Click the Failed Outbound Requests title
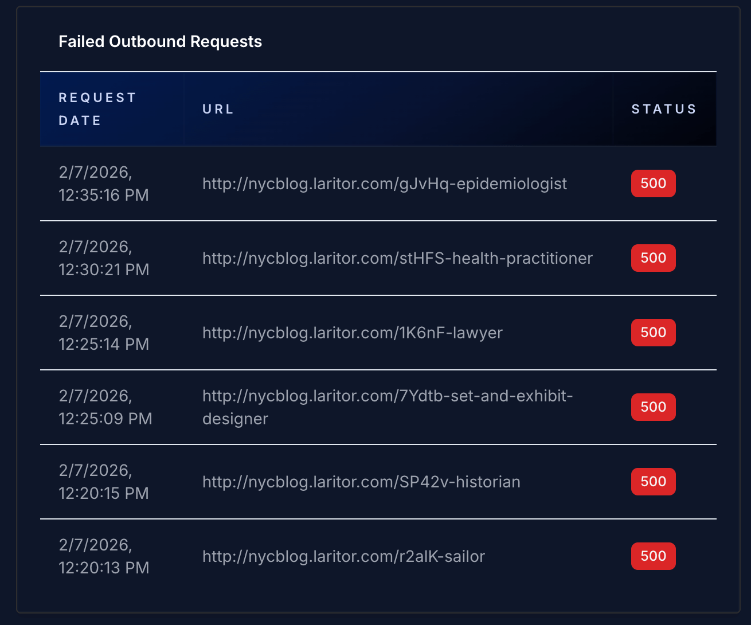 (x=160, y=41)
